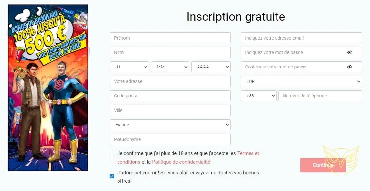Click the welcome bonus promotional banner

tap(47, 87)
